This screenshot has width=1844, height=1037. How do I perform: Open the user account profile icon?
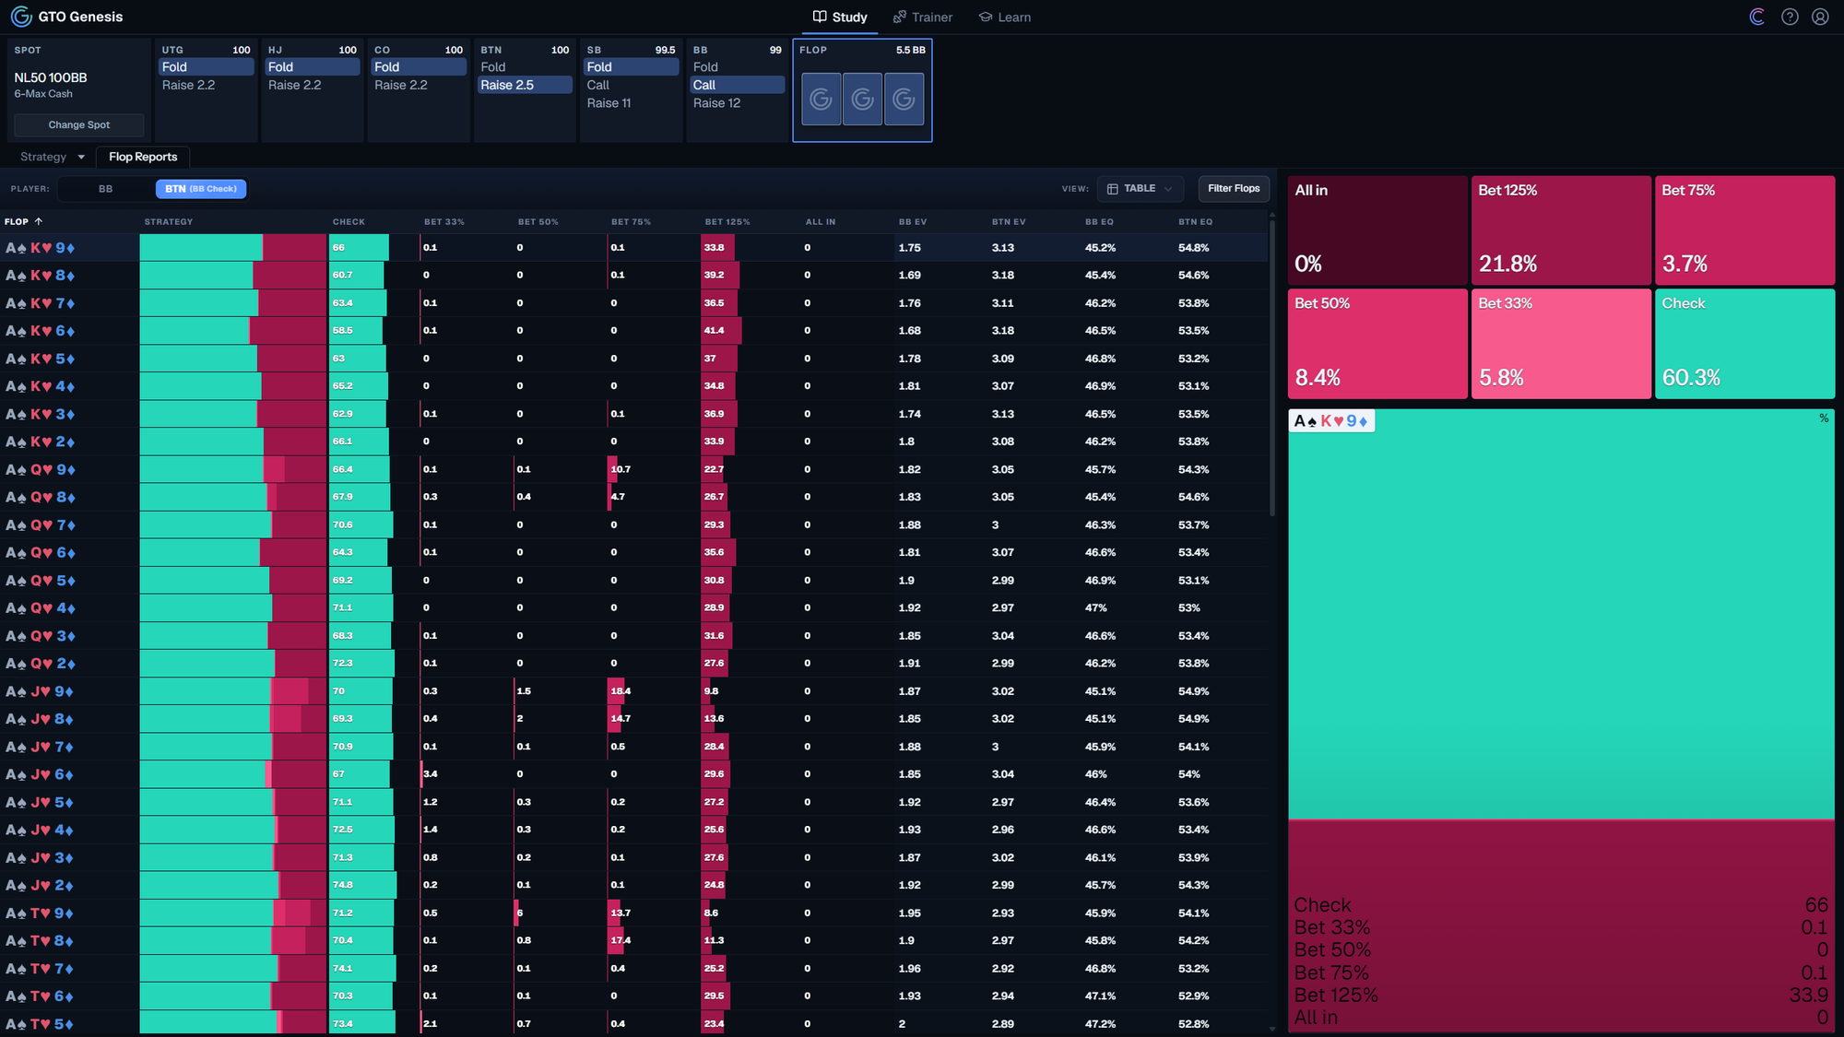(1820, 17)
